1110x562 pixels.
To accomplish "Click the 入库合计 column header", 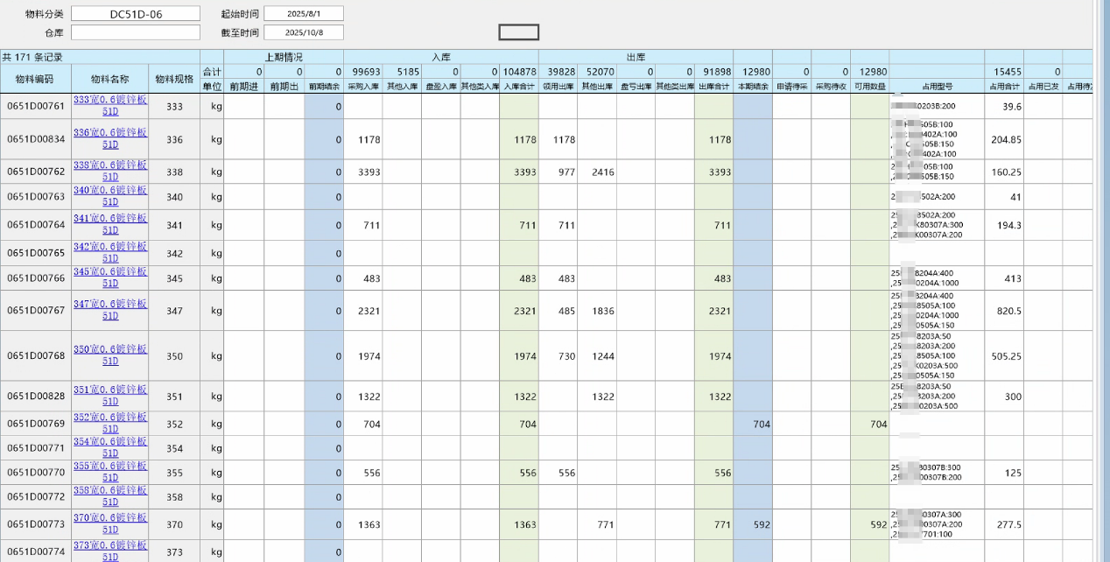I will tap(519, 87).
